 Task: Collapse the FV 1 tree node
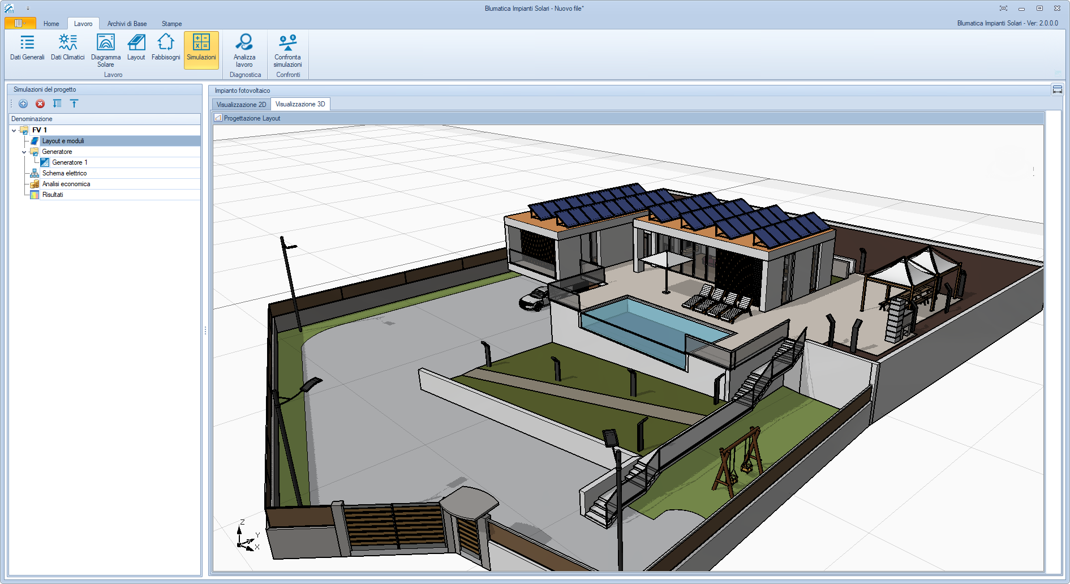pos(14,130)
